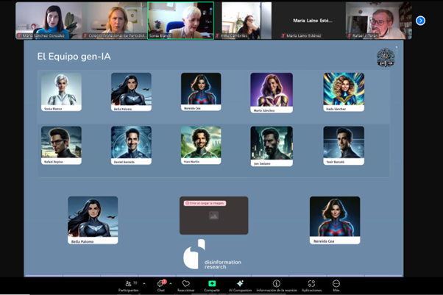Click the large Nereida Cea avatar card
Viewport: 443px width, 295px height.
click(335, 219)
